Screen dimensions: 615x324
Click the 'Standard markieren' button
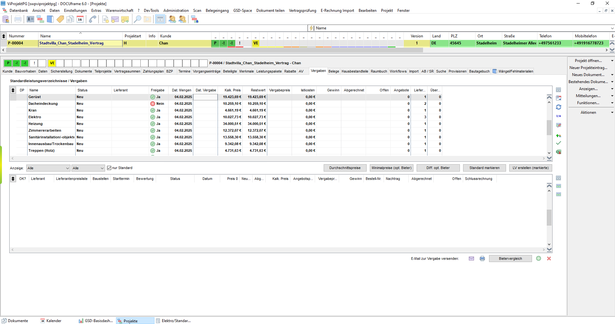click(484, 168)
